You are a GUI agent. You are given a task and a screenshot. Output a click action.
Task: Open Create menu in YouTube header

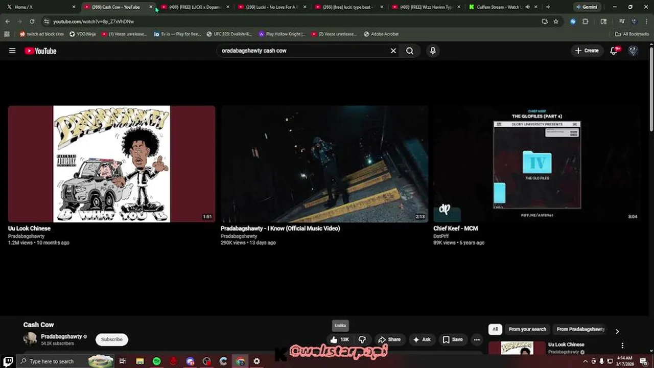pyautogui.click(x=587, y=51)
